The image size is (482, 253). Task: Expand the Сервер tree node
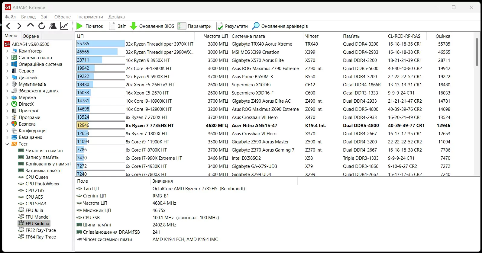pos(7,71)
